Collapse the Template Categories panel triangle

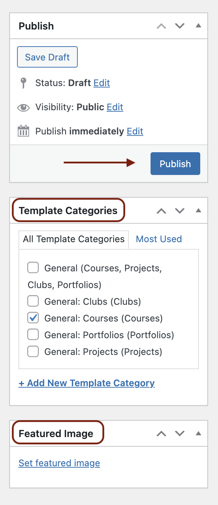(x=198, y=210)
